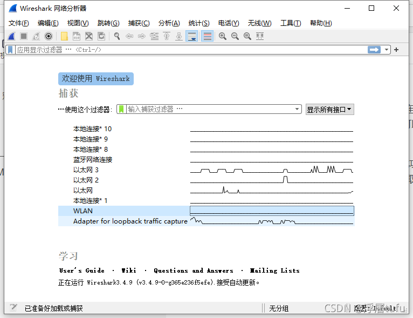Image resolution: width=413 pixels, height=318 pixels.
Task: Open the 视图(V) menu
Action: point(78,23)
